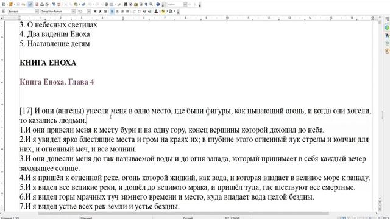This screenshot has height=219, width=390.
Task: Run Spelling and Grammar check
Action: tap(54, 4)
